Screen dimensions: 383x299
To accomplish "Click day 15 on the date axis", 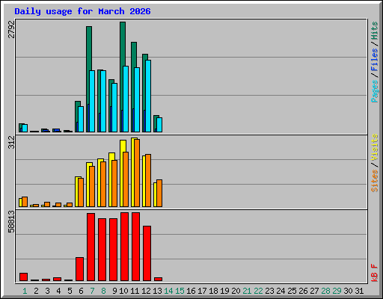I will [180, 291].
